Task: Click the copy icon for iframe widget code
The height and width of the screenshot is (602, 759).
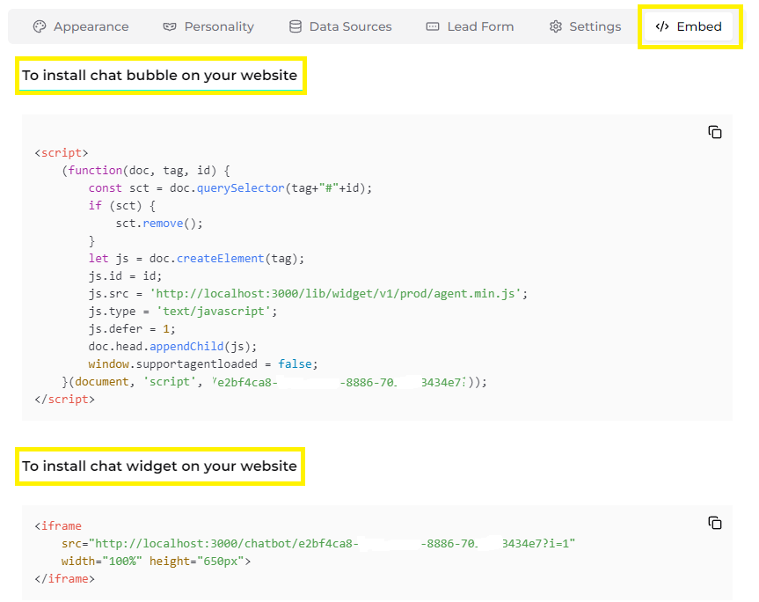Action: [x=715, y=522]
